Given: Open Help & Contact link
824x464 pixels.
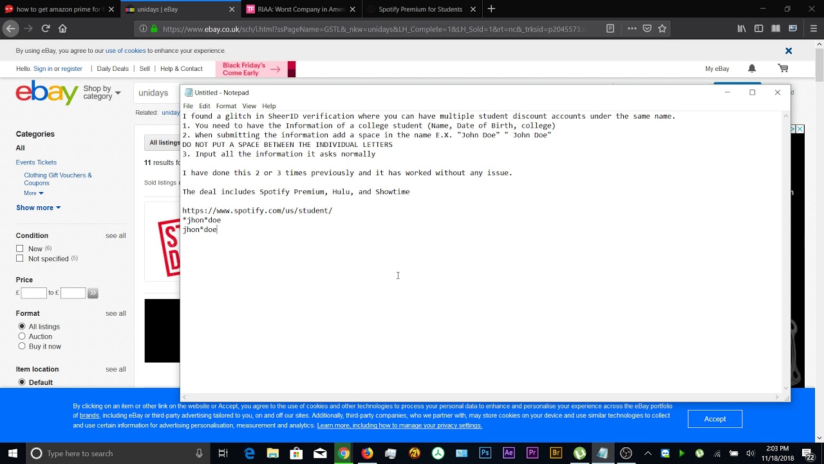Looking at the screenshot, I should [x=181, y=68].
